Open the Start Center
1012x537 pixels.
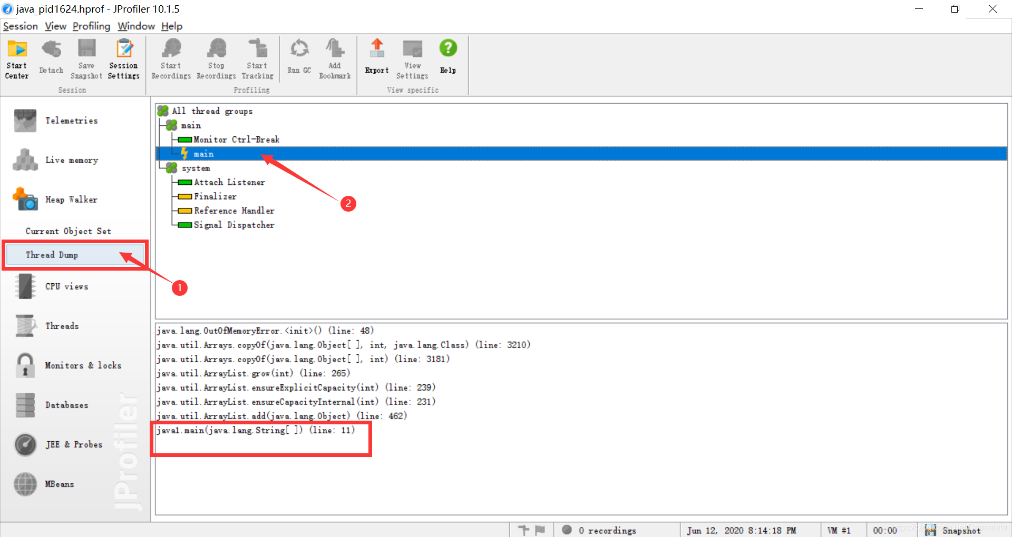[17, 59]
